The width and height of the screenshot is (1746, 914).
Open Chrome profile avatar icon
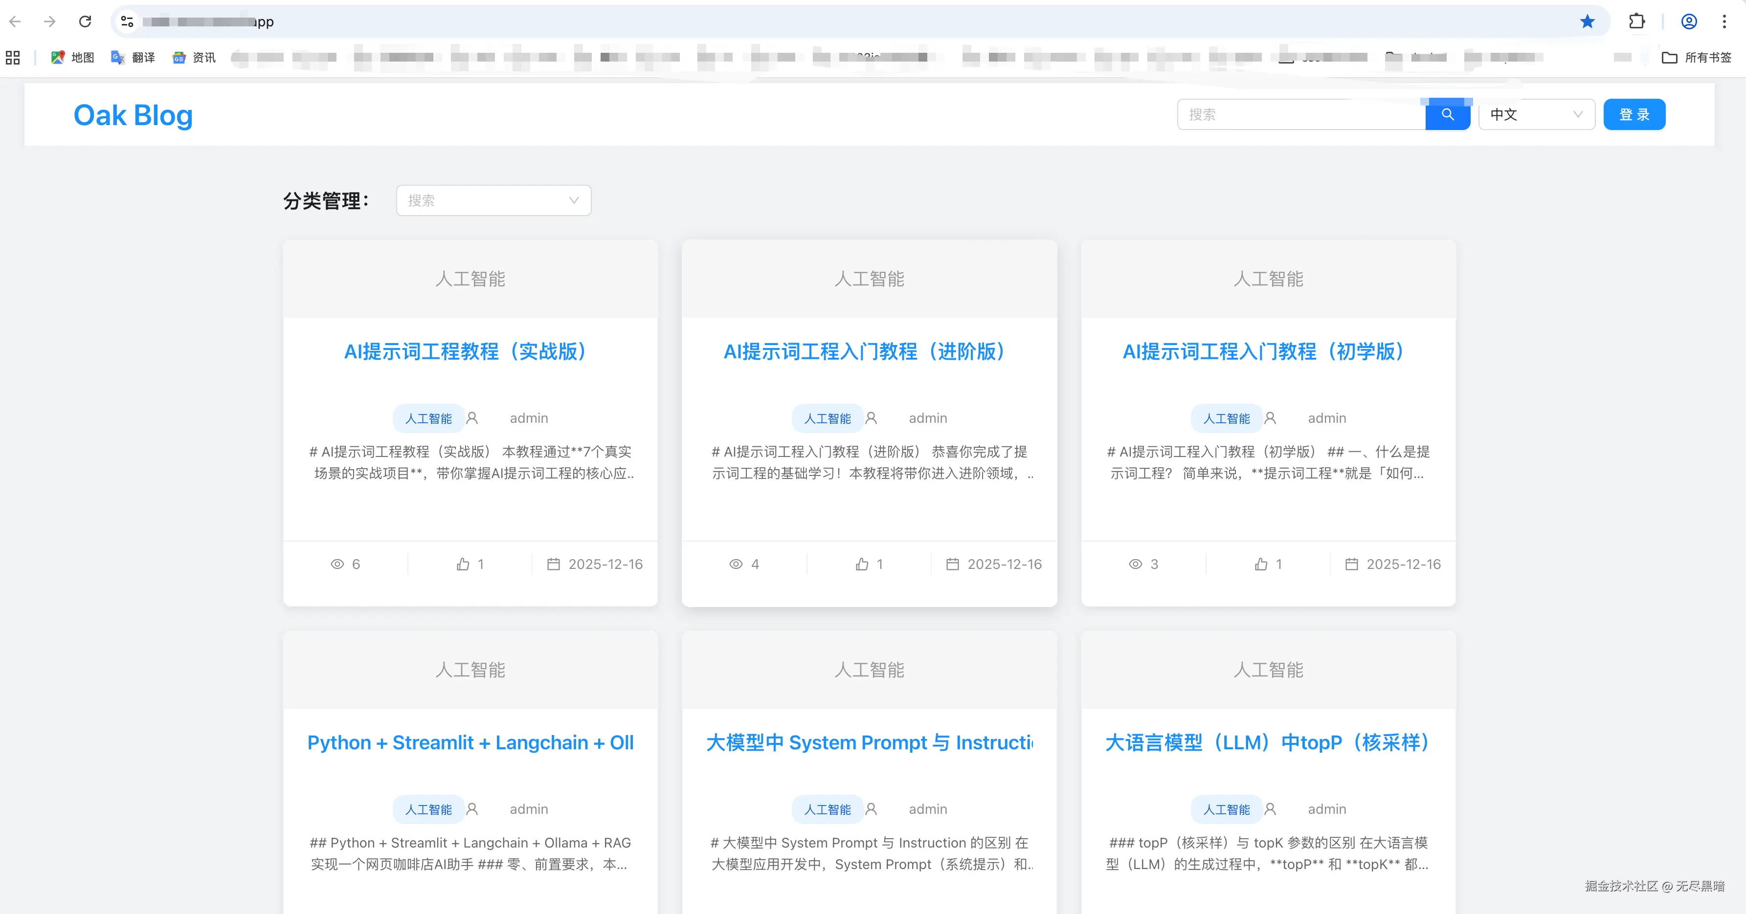click(x=1688, y=22)
